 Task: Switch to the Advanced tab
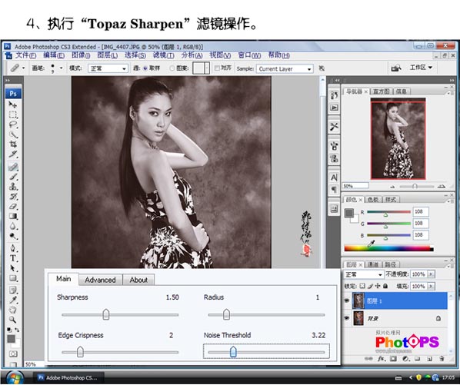(100, 280)
